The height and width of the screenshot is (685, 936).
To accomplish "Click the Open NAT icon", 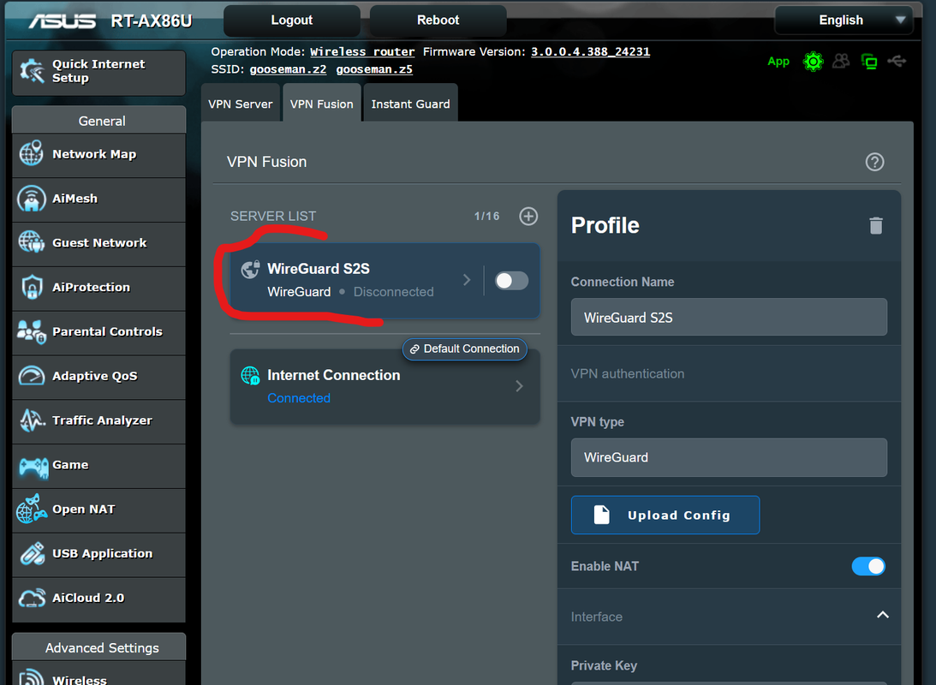I will (31, 509).
